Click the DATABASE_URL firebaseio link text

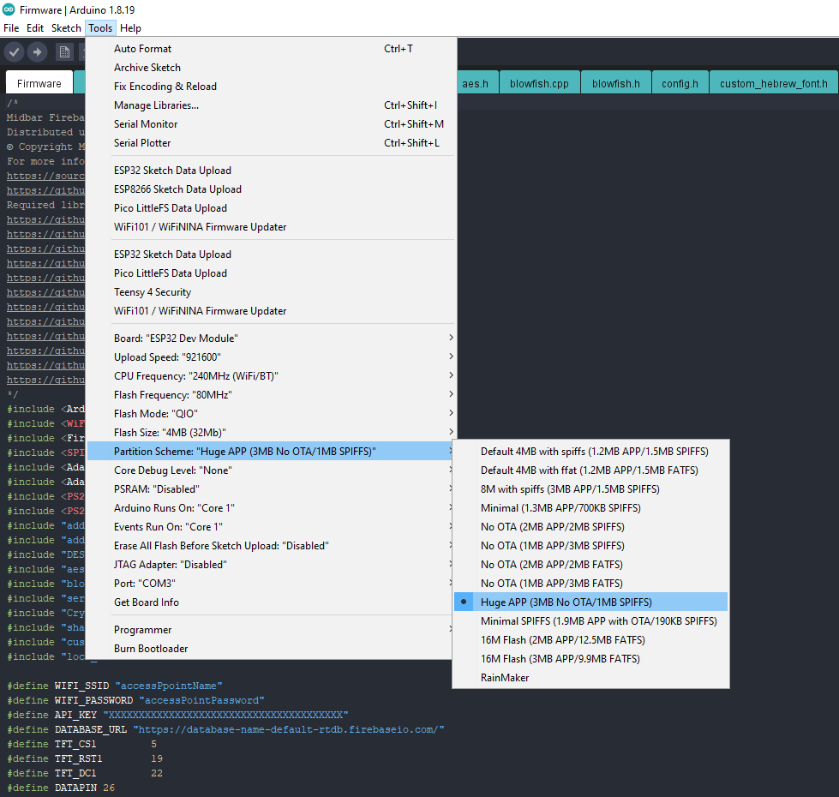(x=289, y=729)
